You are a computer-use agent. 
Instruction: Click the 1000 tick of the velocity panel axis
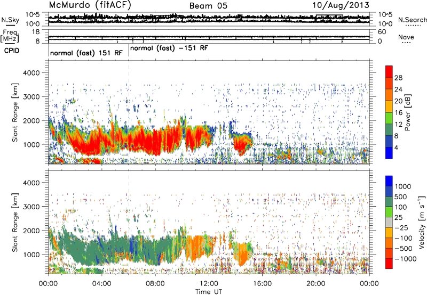coord(33,255)
